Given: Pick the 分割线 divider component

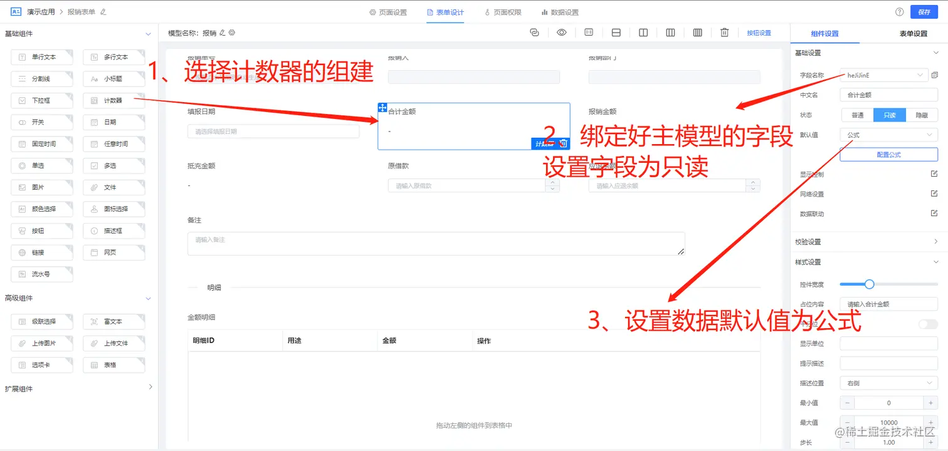Looking at the screenshot, I should click(x=41, y=79).
